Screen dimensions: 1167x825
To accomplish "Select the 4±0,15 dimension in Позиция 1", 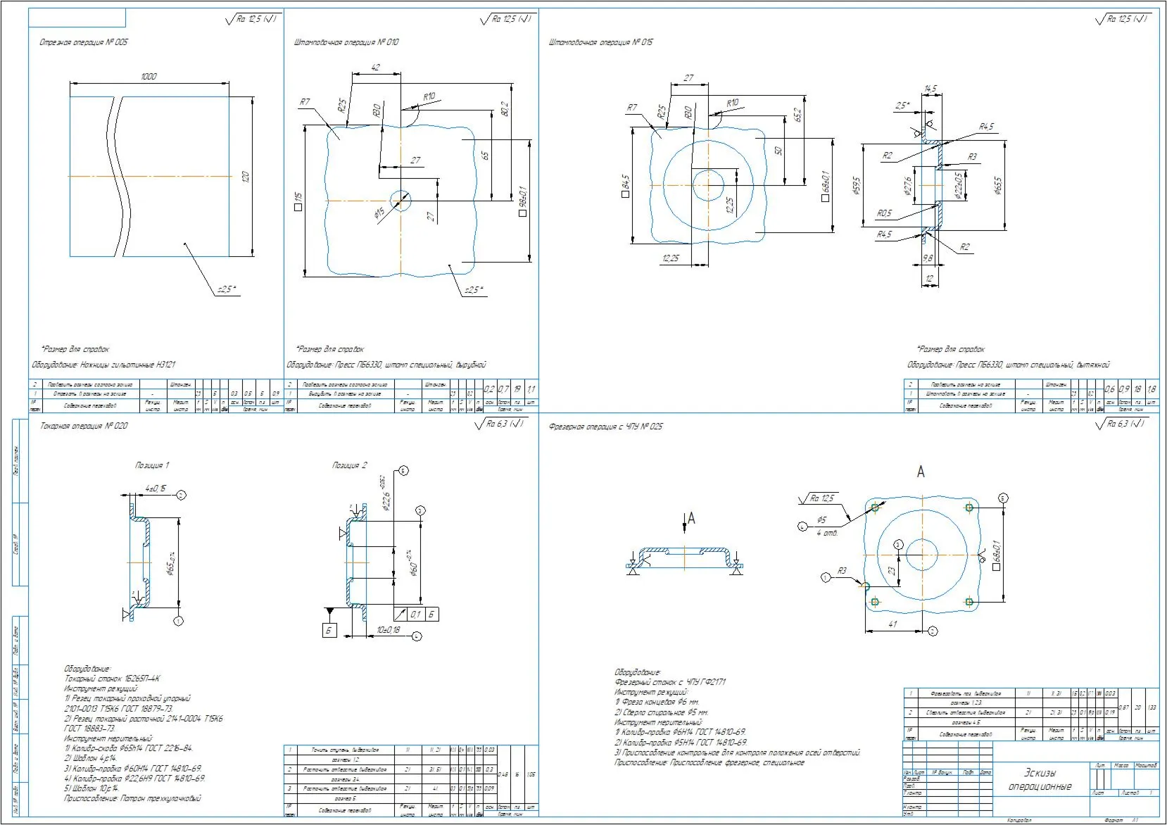I will point(156,489).
